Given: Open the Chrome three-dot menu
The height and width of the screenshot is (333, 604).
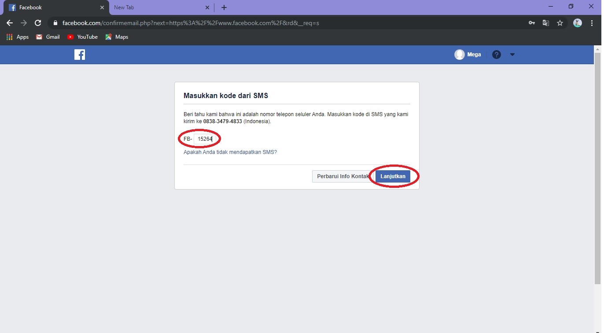Looking at the screenshot, I should [592, 23].
